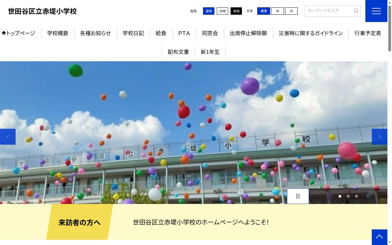Open 給食 menu item
Viewport: 392px width, 245px height.
point(161,33)
